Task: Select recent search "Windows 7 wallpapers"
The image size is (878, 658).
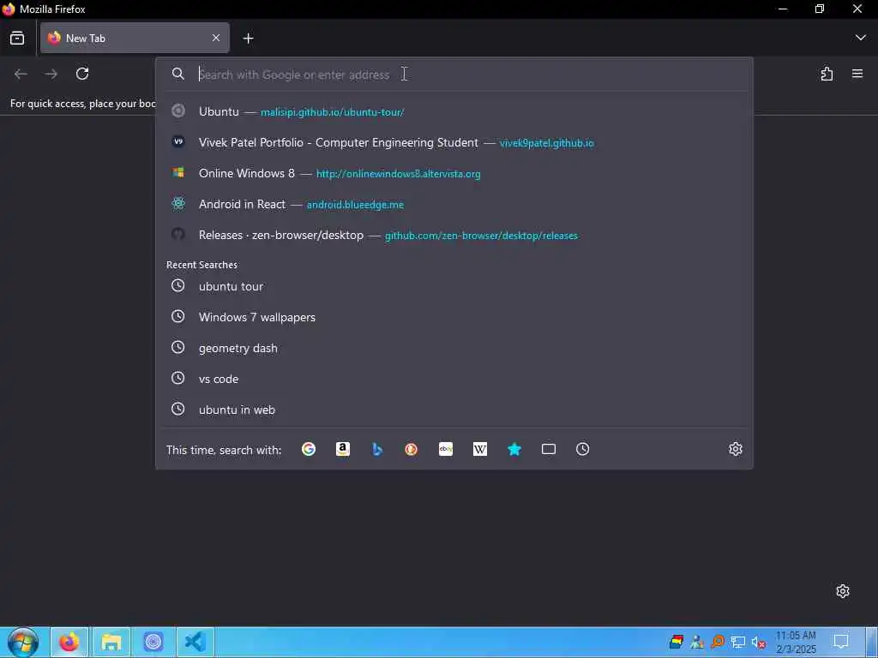Action: click(x=456, y=317)
